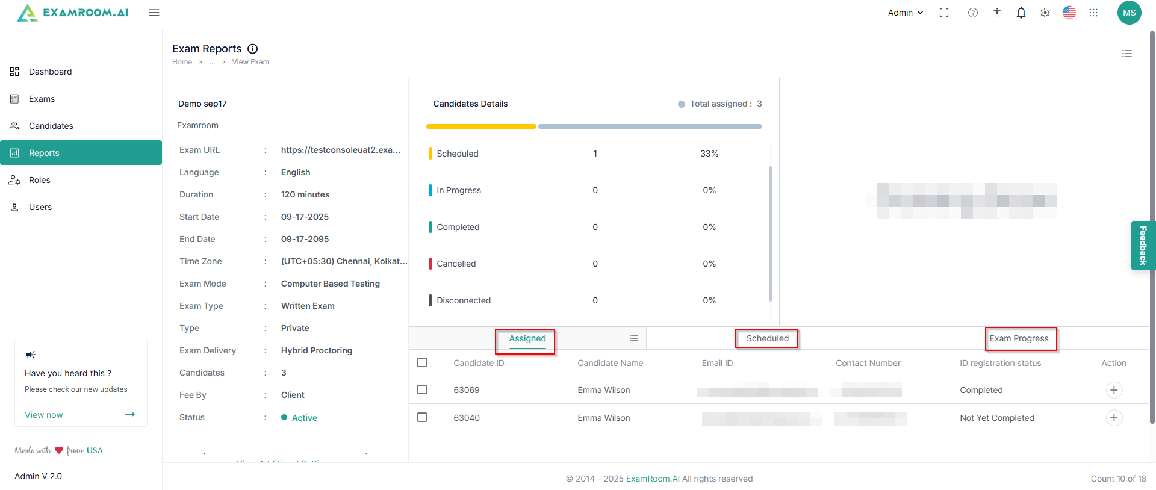Open the notifications bell
The height and width of the screenshot is (490, 1156).
tap(1021, 13)
